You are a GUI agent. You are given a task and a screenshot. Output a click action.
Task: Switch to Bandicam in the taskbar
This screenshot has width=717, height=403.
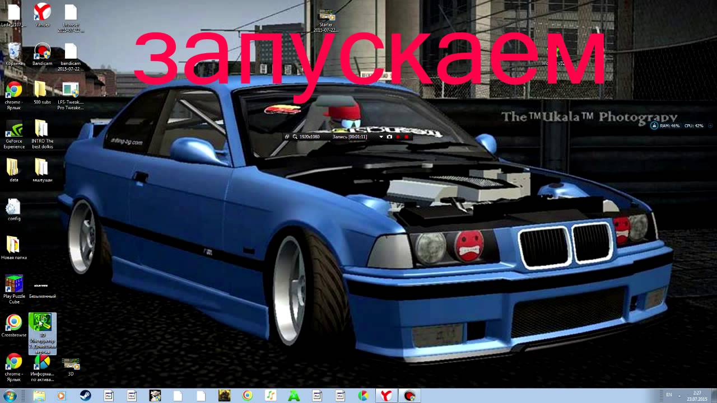pyautogui.click(x=409, y=396)
